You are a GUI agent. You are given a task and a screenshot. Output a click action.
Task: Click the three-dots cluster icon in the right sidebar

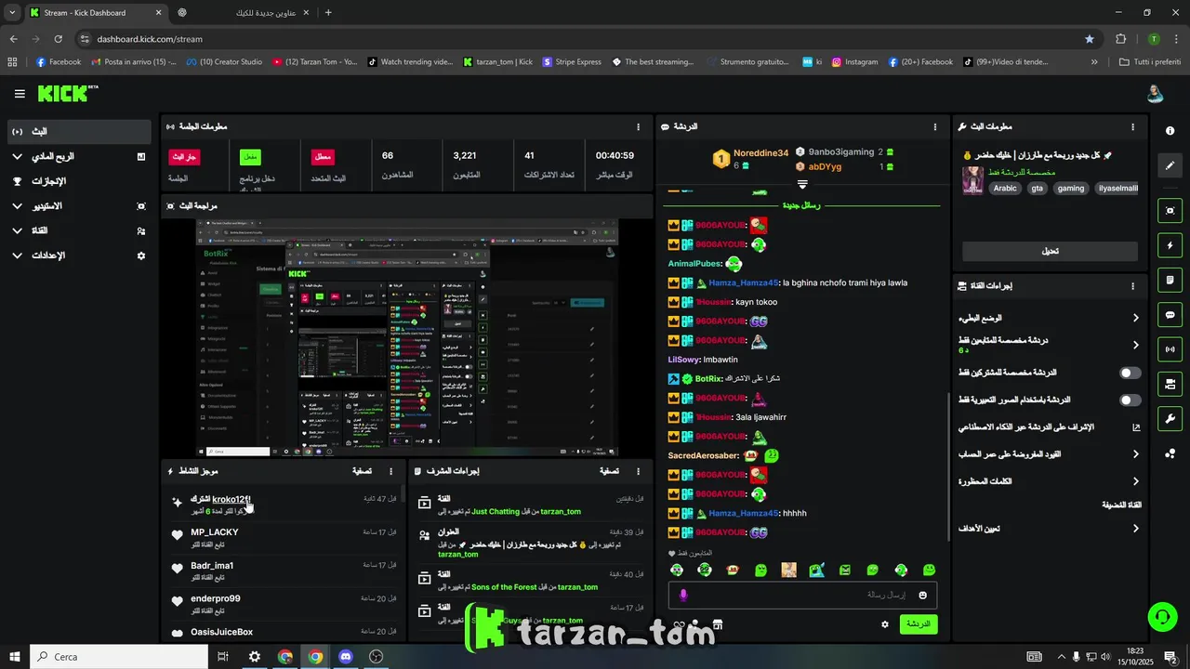(1170, 453)
